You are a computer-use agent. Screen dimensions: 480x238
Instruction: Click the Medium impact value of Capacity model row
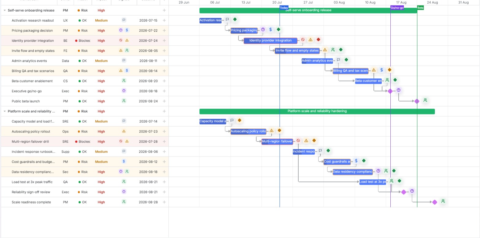pyautogui.click(x=101, y=121)
